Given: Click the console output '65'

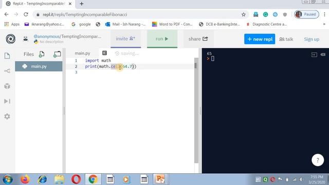Looking at the screenshot, I should 209,53.
